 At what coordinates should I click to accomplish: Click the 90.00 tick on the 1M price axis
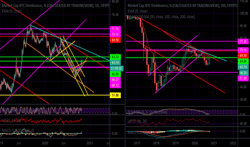click(244, 26)
